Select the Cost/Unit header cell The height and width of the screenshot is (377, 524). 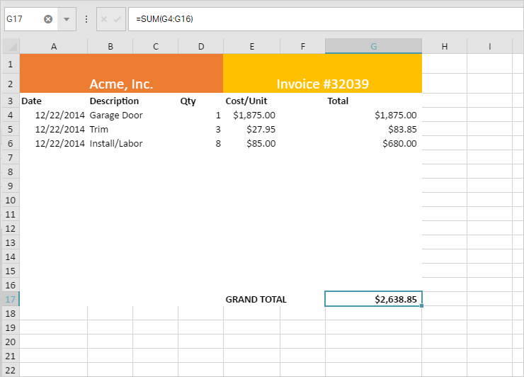point(252,101)
